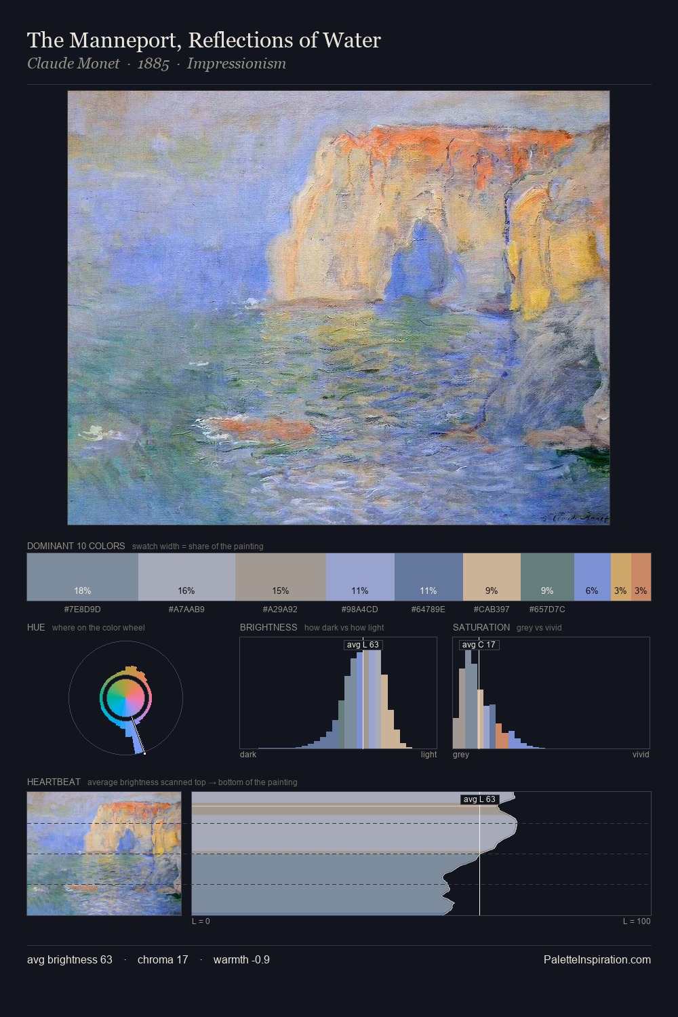This screenshot has width=678, height=1017.
Task: Click the hex code #A7AAB9
Action: [186, 610]
